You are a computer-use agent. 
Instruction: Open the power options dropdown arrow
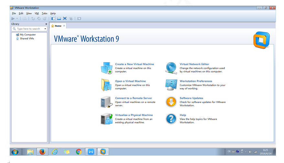(17, 18)
